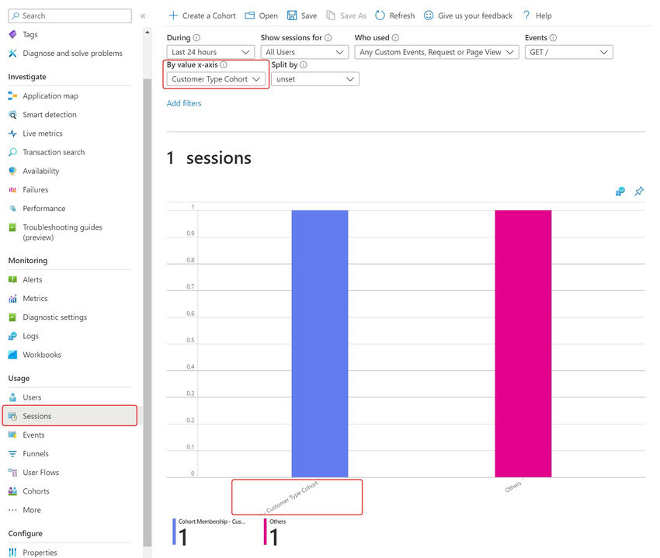Expand the All Users dropdown

(304, 52)
